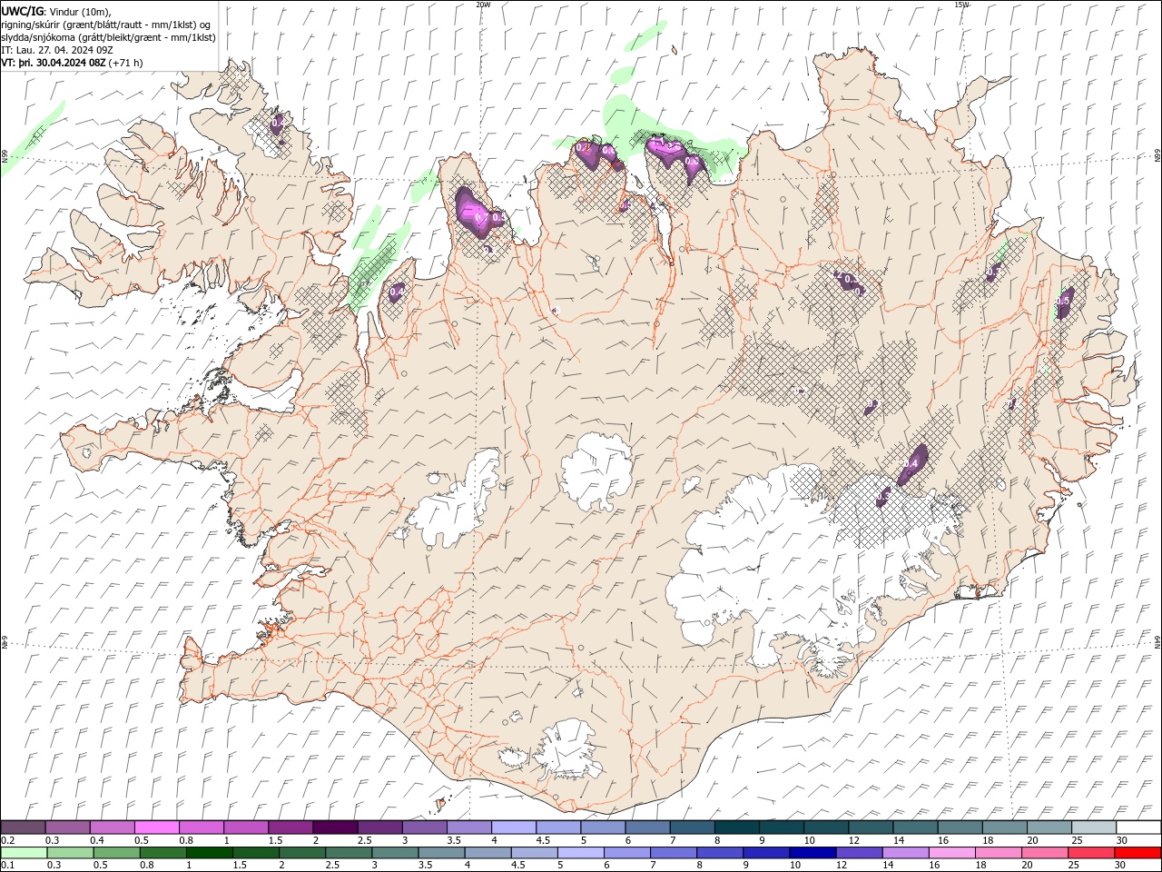Select the 3.5 swatch in the snow legend
Viewport: 1162px width, 872px height.
468,827
